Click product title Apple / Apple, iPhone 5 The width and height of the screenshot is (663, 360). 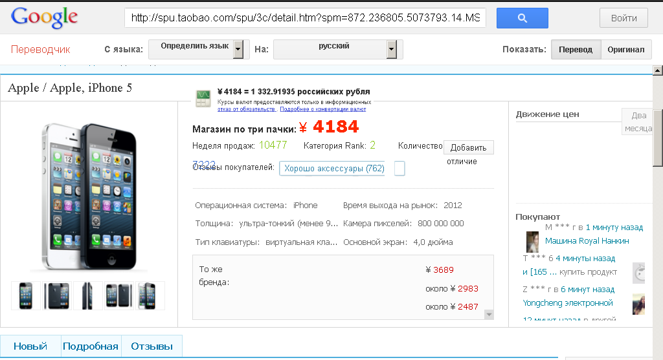pos(70,88)
